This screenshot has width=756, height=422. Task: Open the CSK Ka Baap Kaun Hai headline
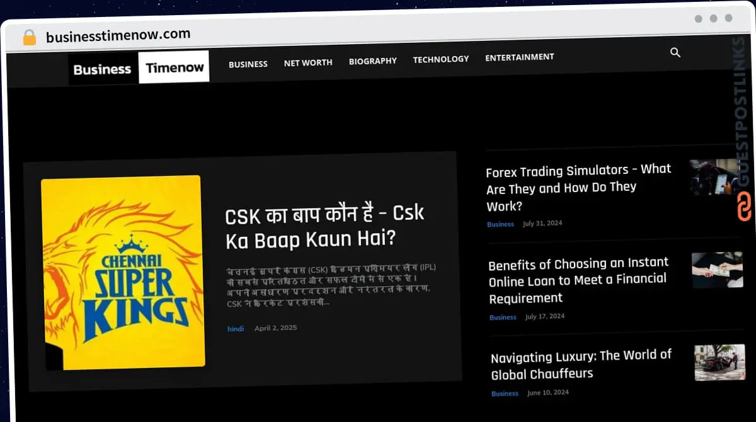[324, 227]
